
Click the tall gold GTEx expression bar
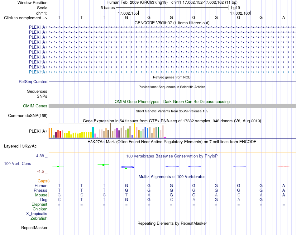point(134,130)
